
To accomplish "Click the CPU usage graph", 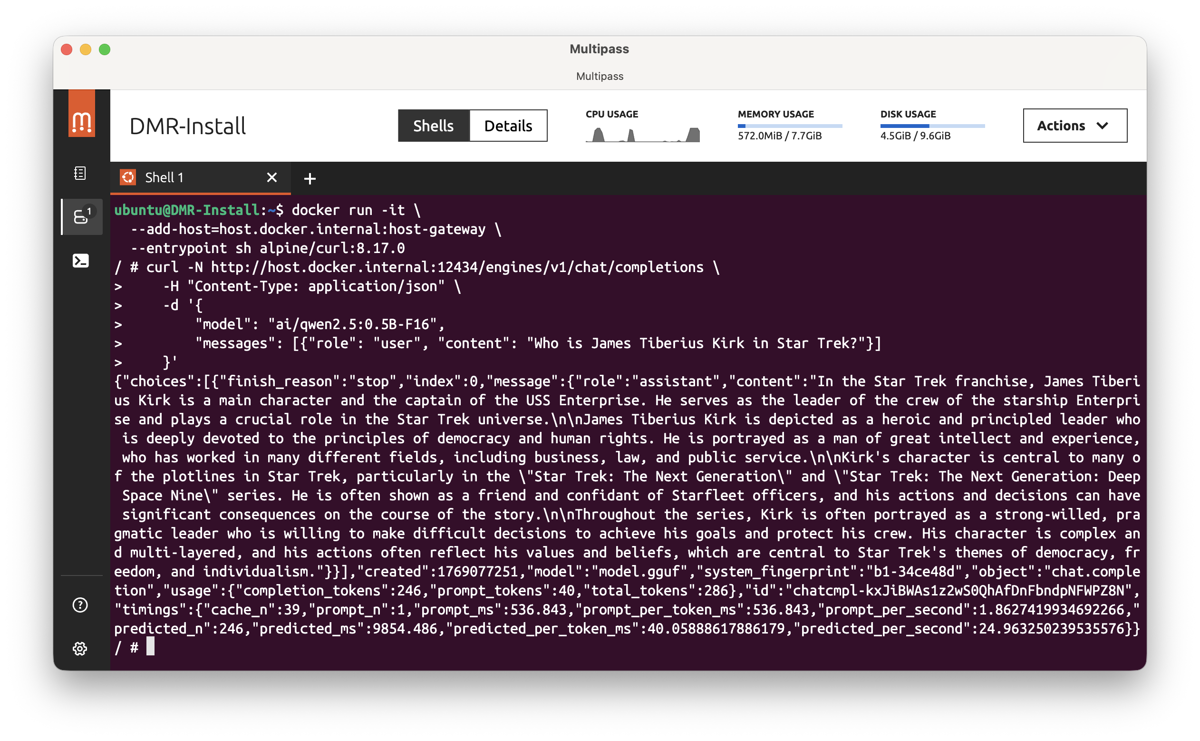I will (x=643, y=134).
